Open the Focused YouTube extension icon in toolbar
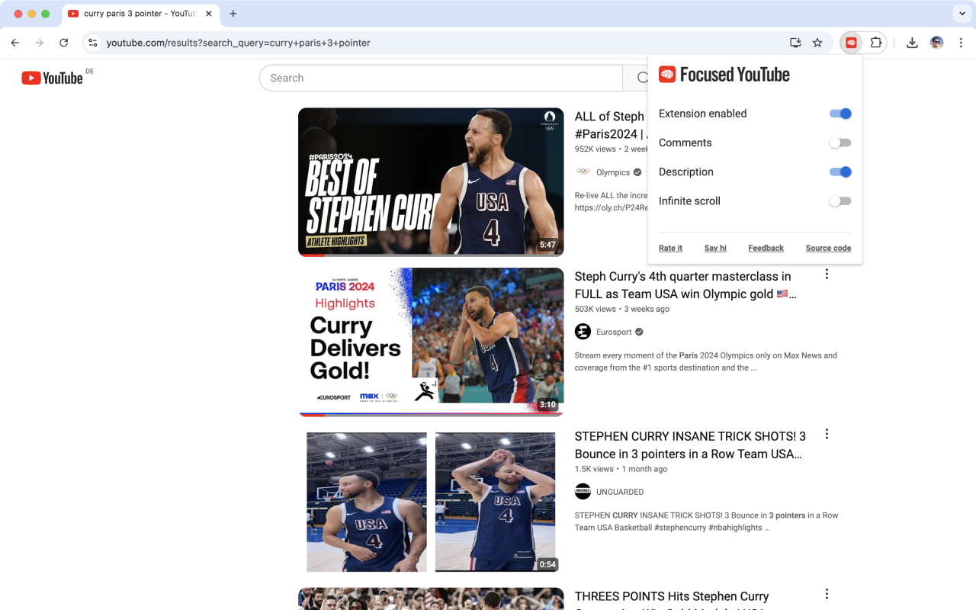This screenshot has height=610, width=976. point(851,43)
